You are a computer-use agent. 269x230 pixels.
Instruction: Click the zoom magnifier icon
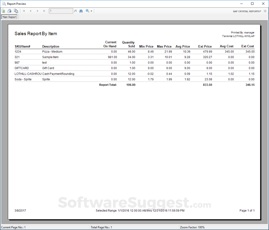(87, 11)
